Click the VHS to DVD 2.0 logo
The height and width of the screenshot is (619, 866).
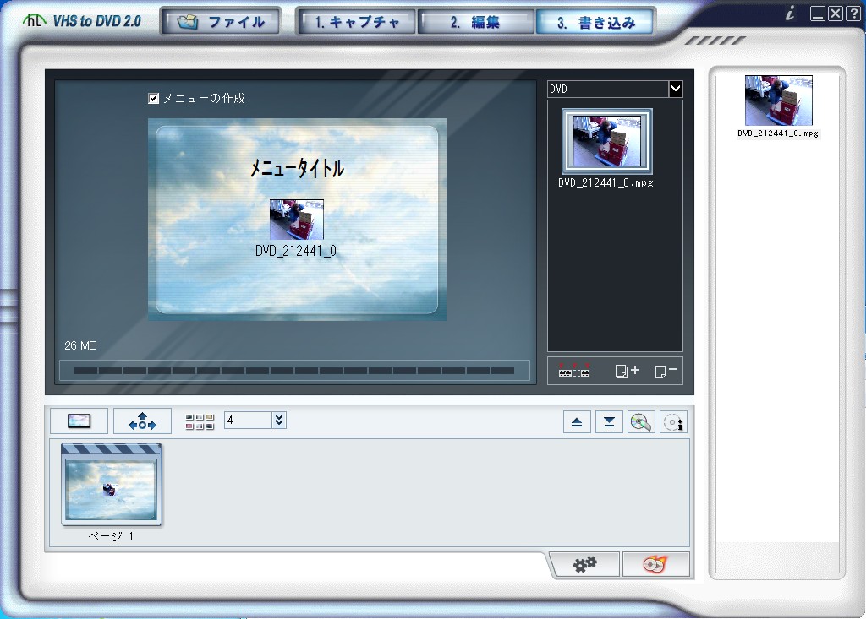[x=82, y=21]
